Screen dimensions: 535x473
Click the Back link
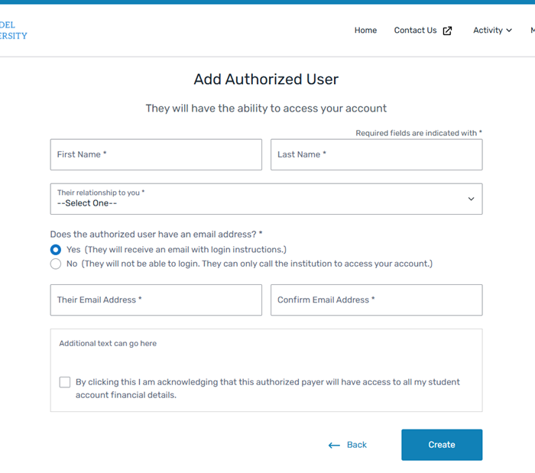click(x=356, y=445)
